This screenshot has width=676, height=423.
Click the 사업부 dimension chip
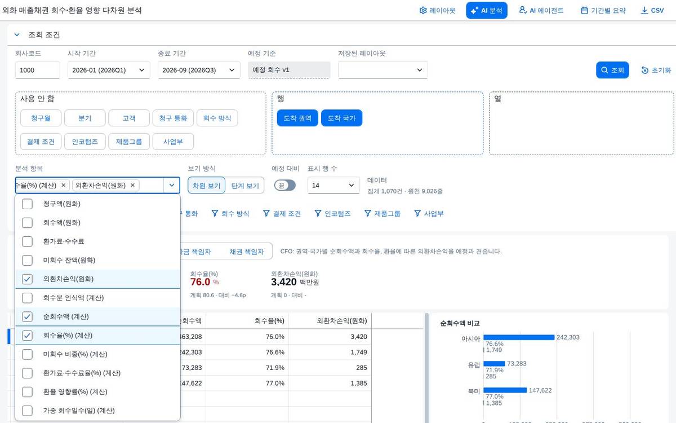point(174,142)
